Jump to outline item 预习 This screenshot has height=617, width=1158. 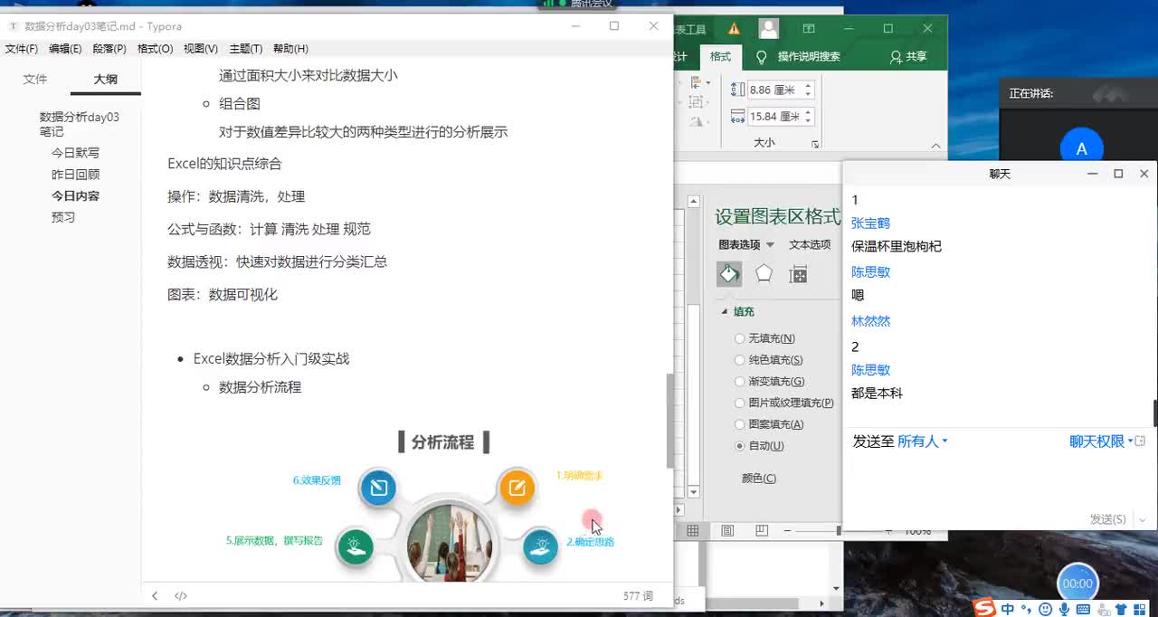(x=63, y=217)
